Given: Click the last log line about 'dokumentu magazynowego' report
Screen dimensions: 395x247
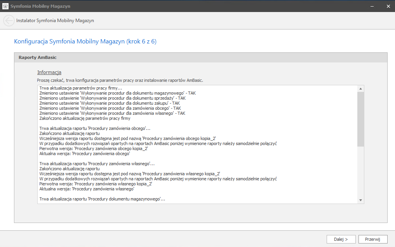Looking at the screenshot, I should point(102,199).
